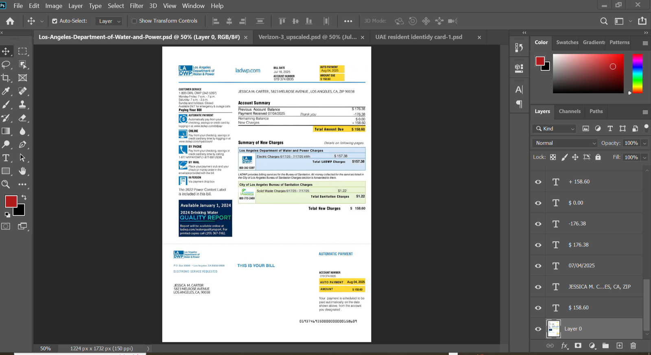Hide the '-176.38' text layer

coord(538,224)
